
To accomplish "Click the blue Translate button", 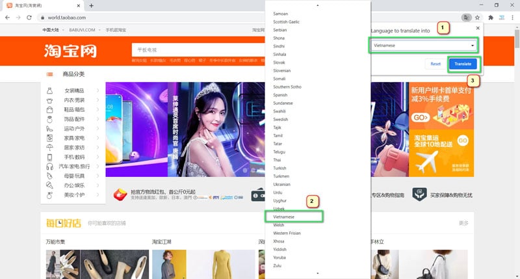I will pyautogui.click(x=463, y=64).
